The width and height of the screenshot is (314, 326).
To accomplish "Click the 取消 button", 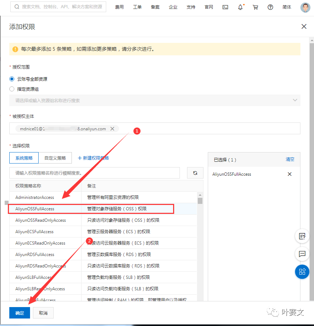I will click(43, 313).
